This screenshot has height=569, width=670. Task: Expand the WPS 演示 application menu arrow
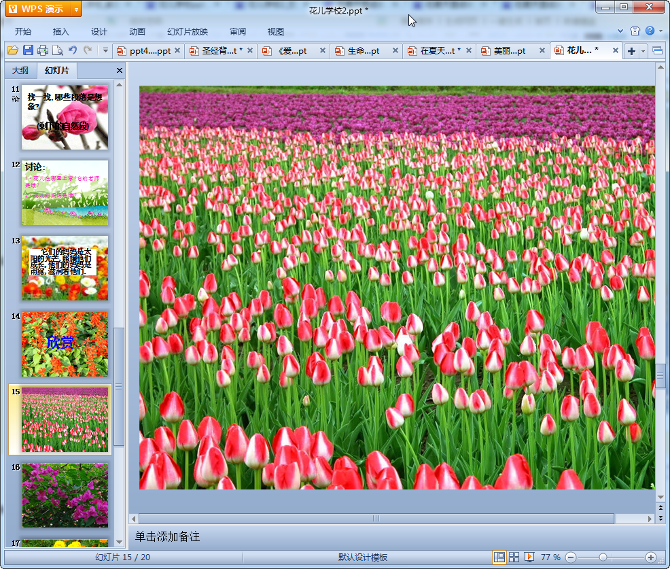pos(76,9)
